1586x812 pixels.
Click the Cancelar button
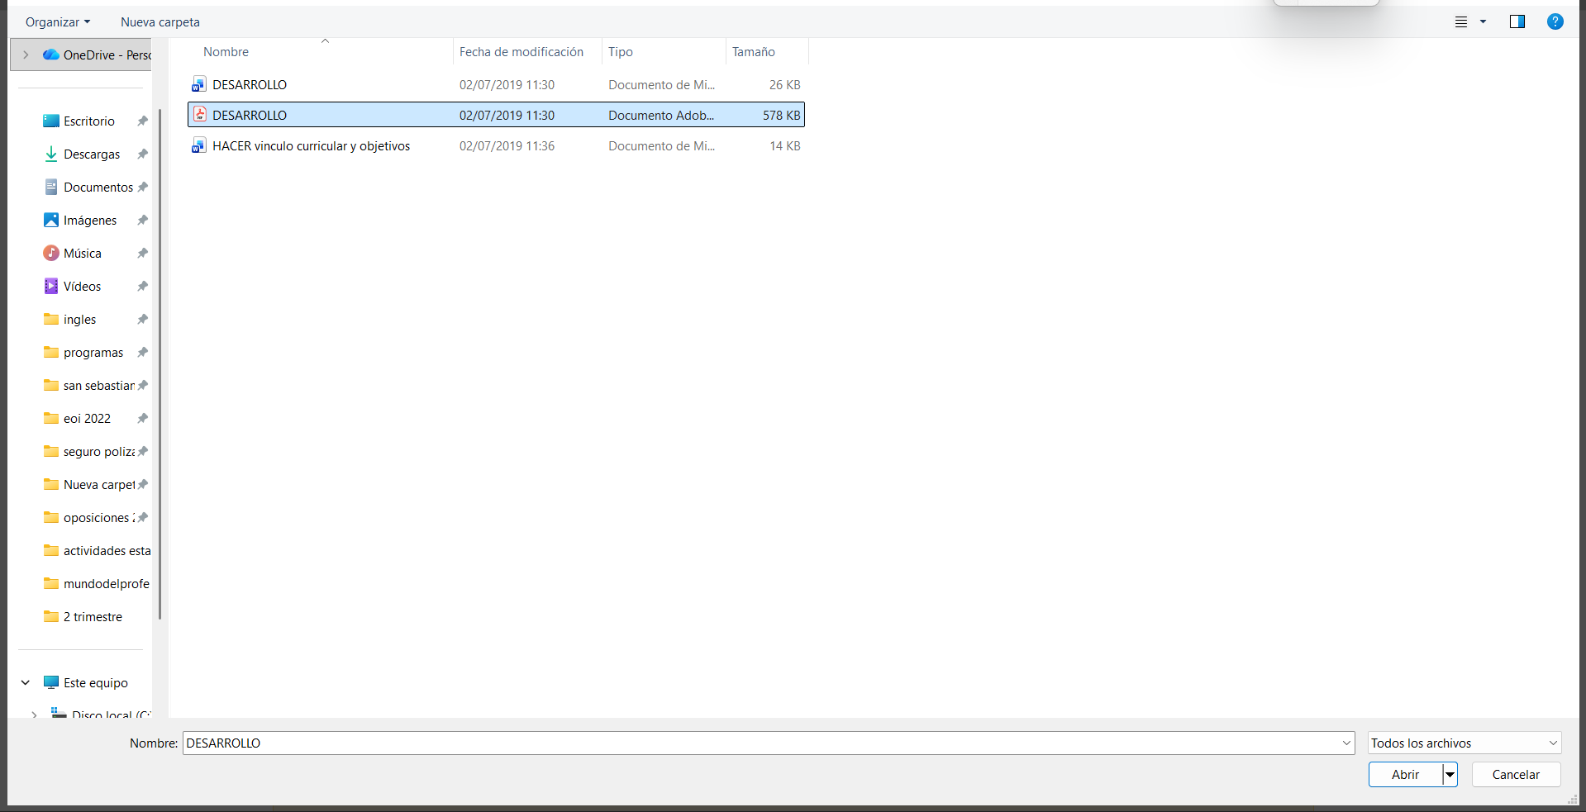click(x=1516, y=775)
